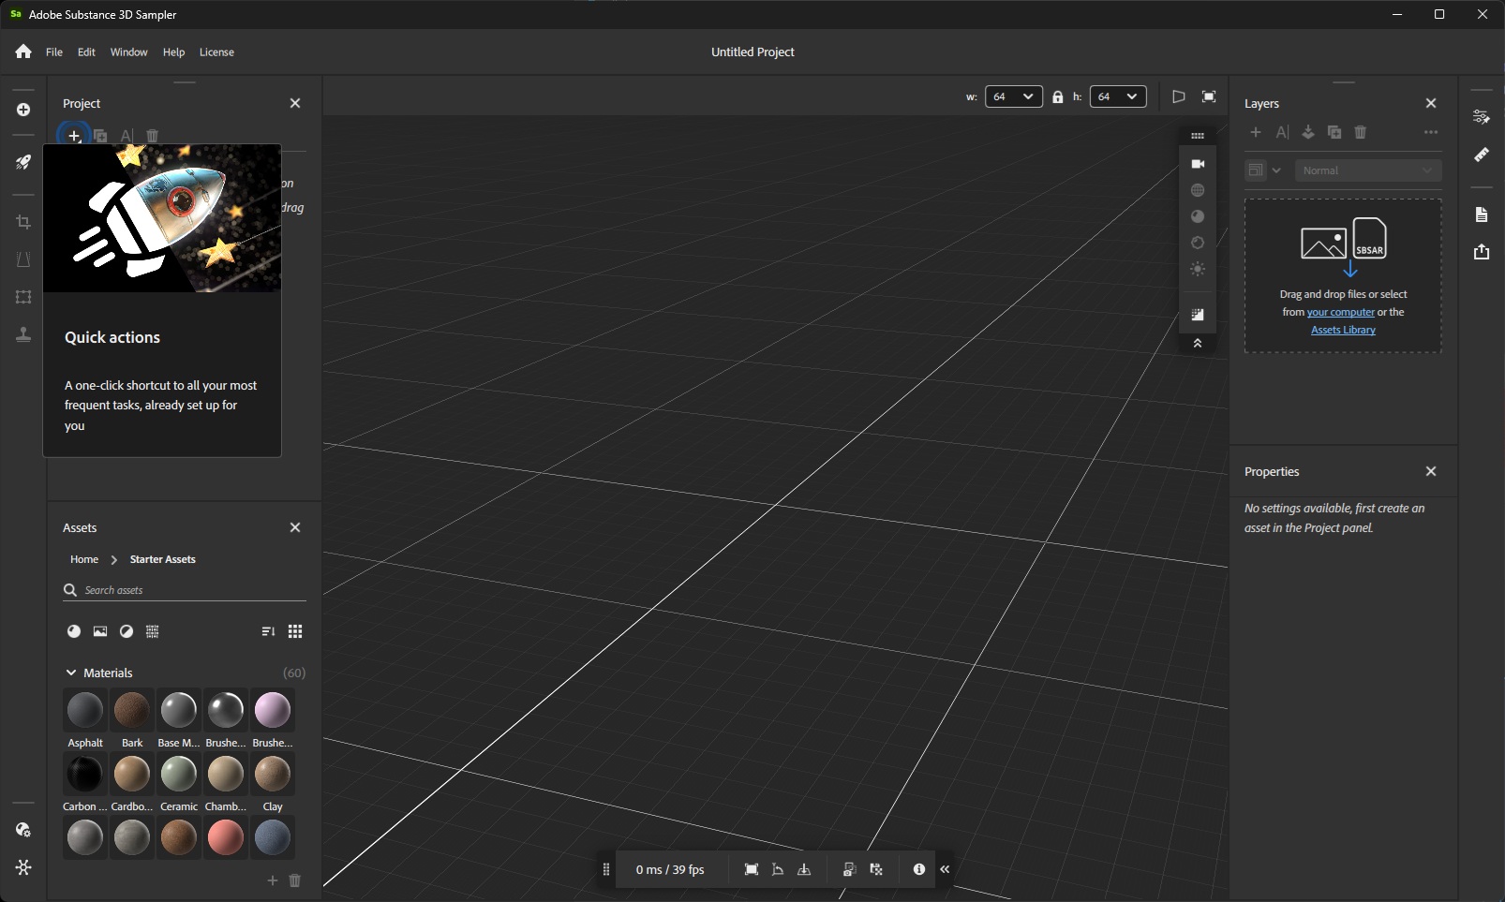This screenshot has width=1505, height=902.
Task: Select the pink material swatch in Assets
Action: click(273, 710)
